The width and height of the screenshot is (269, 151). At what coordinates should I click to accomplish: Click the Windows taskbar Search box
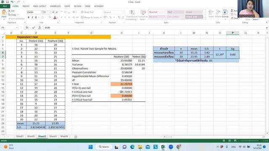coord(104,147)
